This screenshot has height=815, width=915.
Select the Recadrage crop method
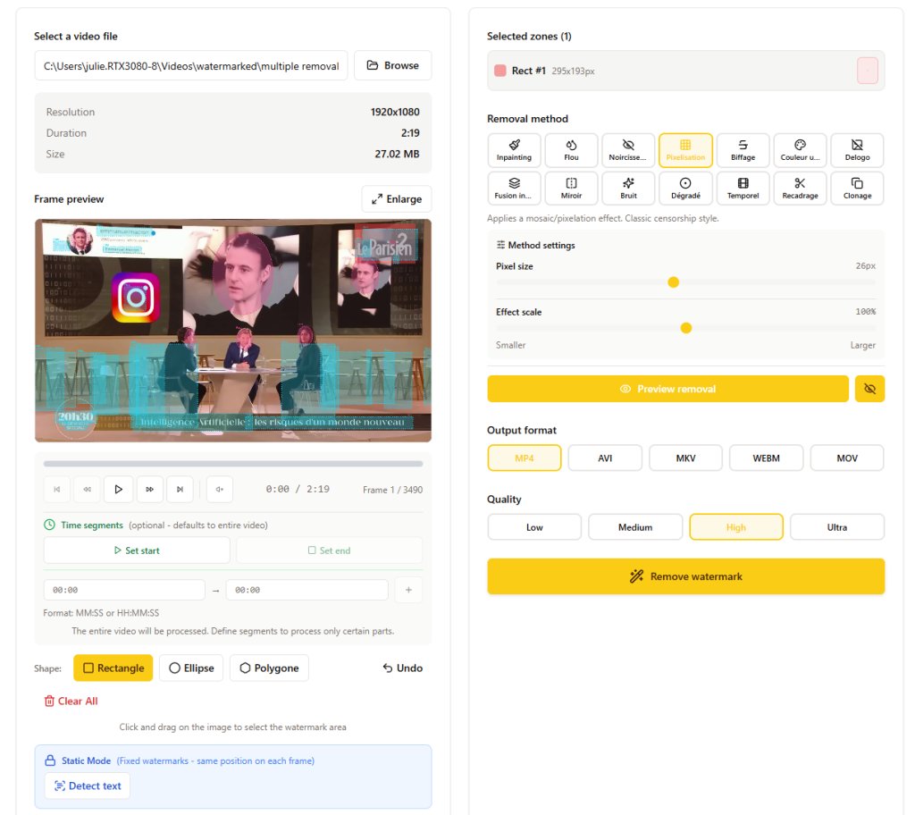coord(800,188)
